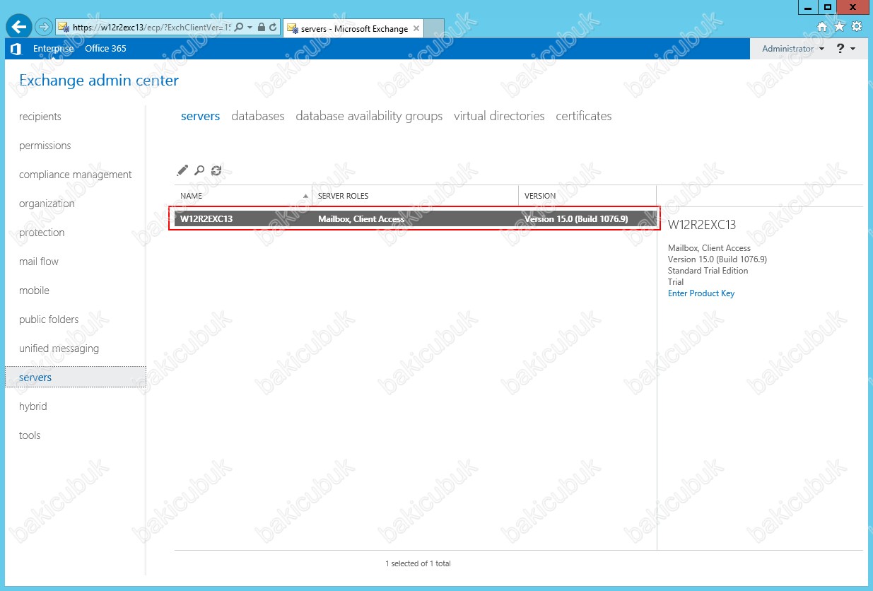Click the W12R2EXC13 heading in details pane
The height and width of the screenshot is (591, 873).
pyautogui.click(x=702, y=225)
